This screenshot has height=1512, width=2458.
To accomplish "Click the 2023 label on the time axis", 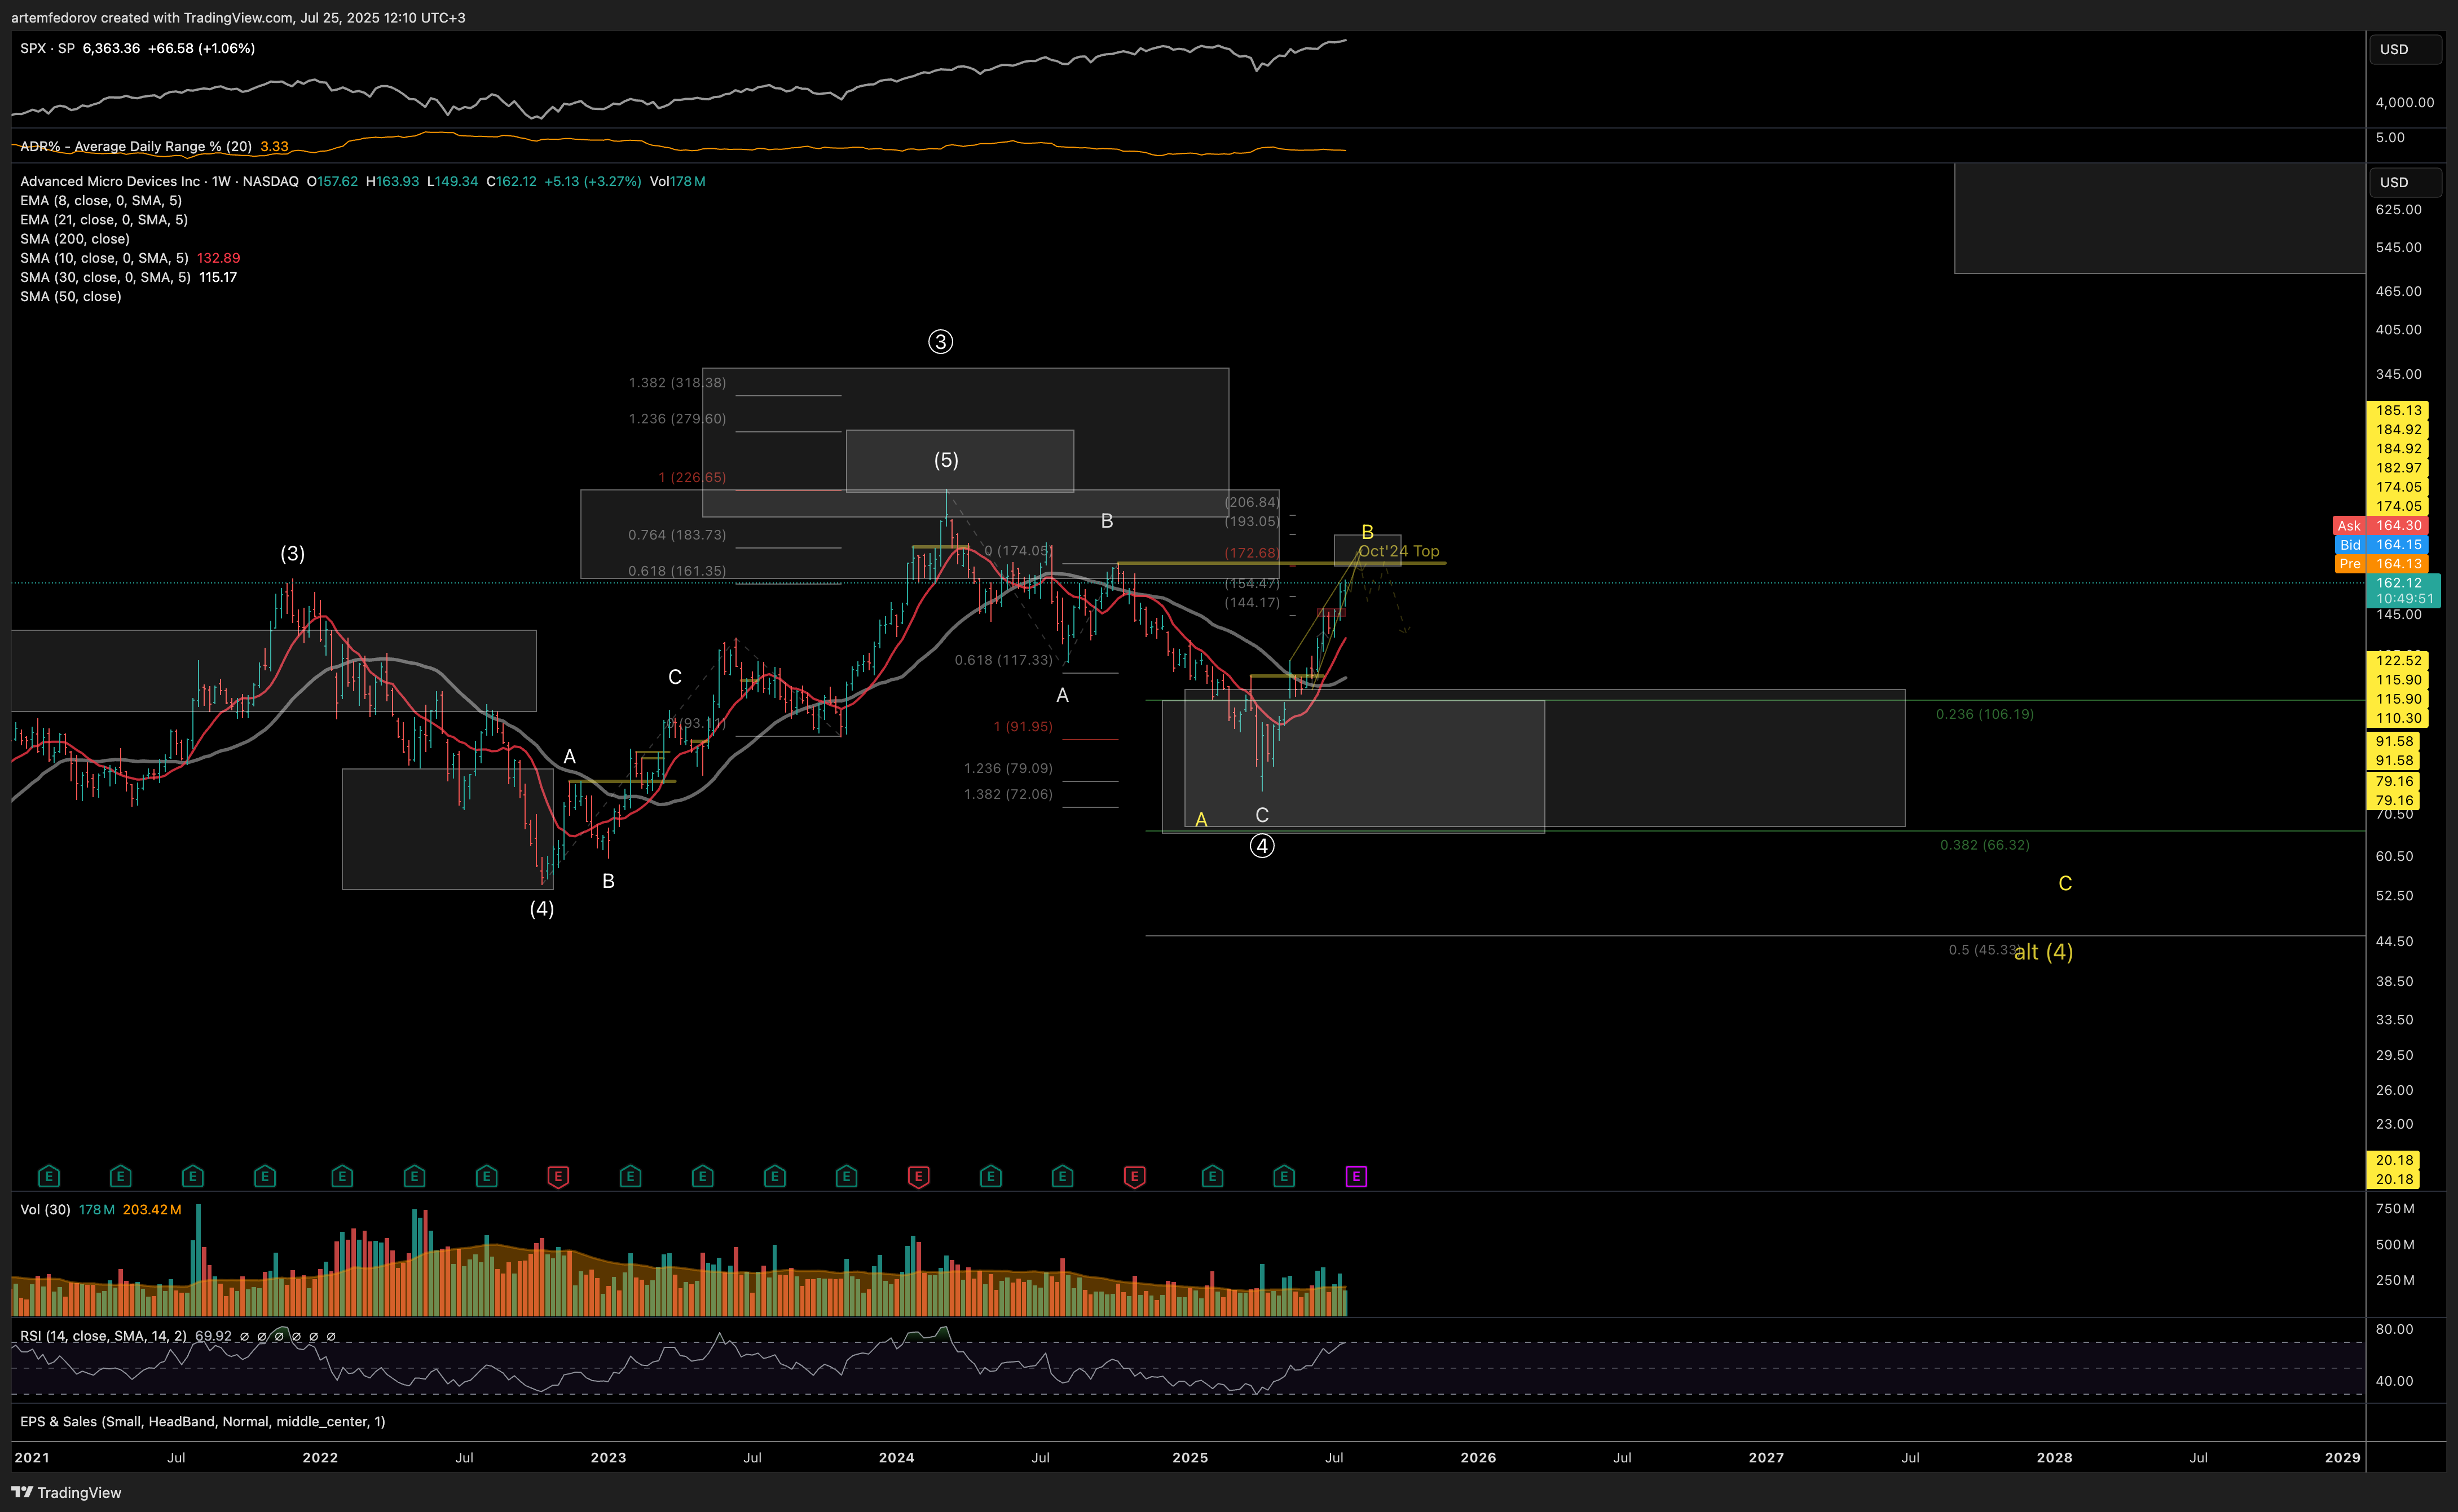I will coord(608,1457).
